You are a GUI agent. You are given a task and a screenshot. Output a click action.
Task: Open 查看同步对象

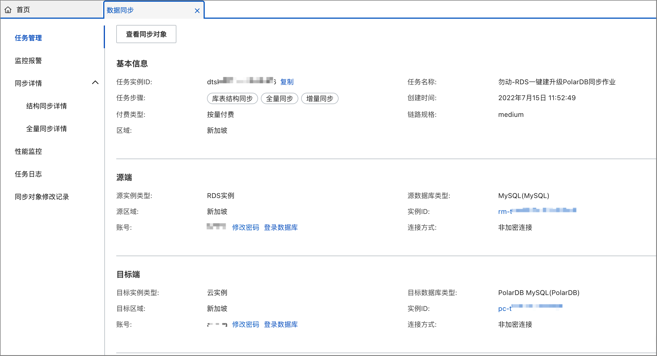[146, 34]
